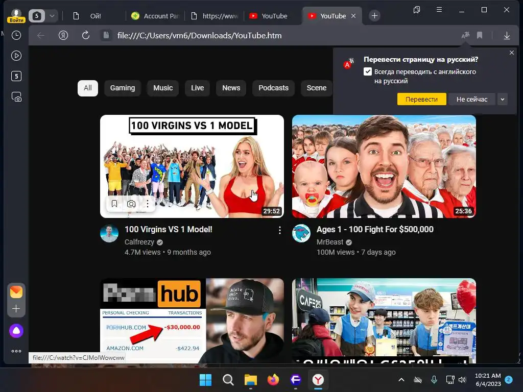Open Windows taskbar search
Screen dimensions: 523x392
click(x=228, y=380)
